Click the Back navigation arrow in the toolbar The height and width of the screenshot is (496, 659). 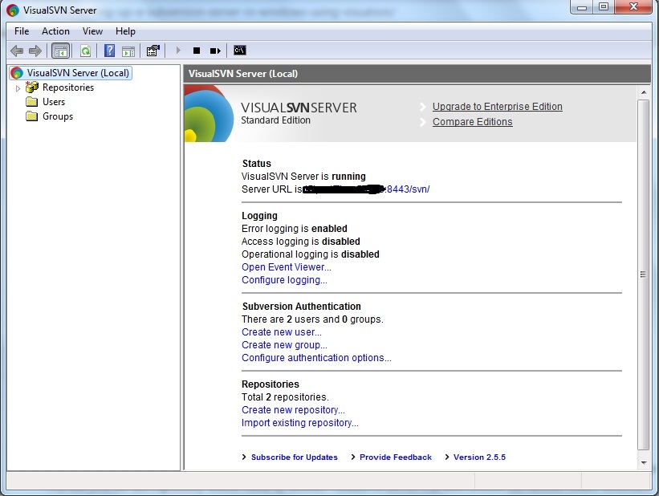click(17, 50)
